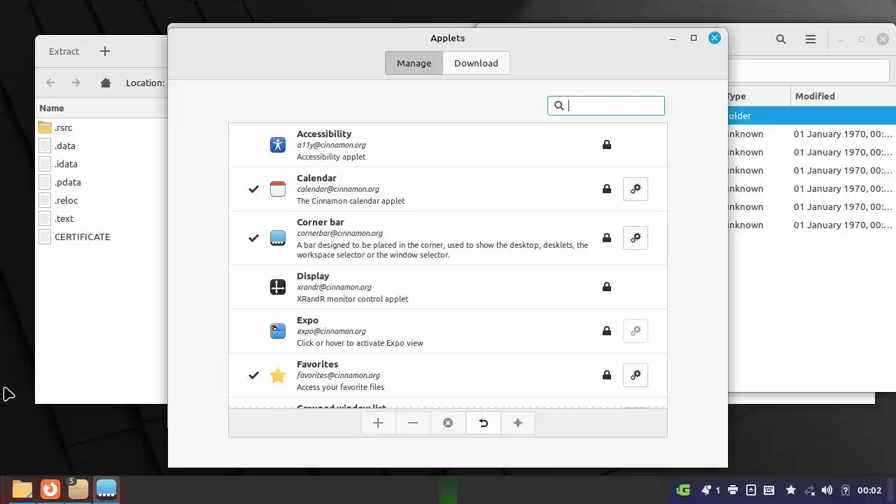
Task: Select the .text file
Action: tap(64, 218)
